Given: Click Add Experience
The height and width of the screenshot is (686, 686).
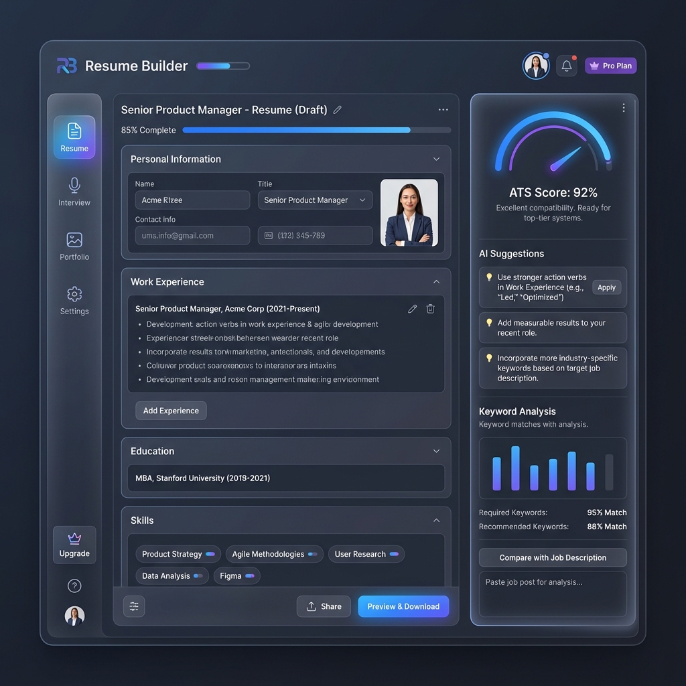Looking at the screenshot, I should (171, 411).
